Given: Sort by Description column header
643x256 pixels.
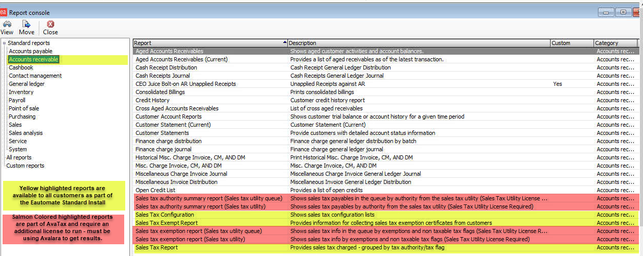Looking at the screenshot, I should 419,43.
